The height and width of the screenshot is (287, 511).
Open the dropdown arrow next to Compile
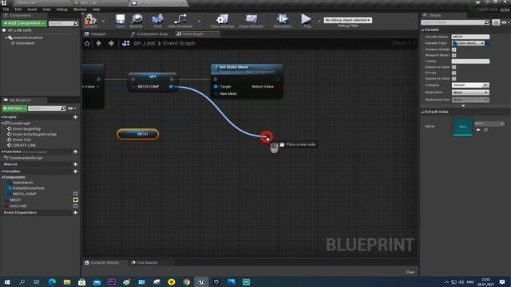[103, 22]
